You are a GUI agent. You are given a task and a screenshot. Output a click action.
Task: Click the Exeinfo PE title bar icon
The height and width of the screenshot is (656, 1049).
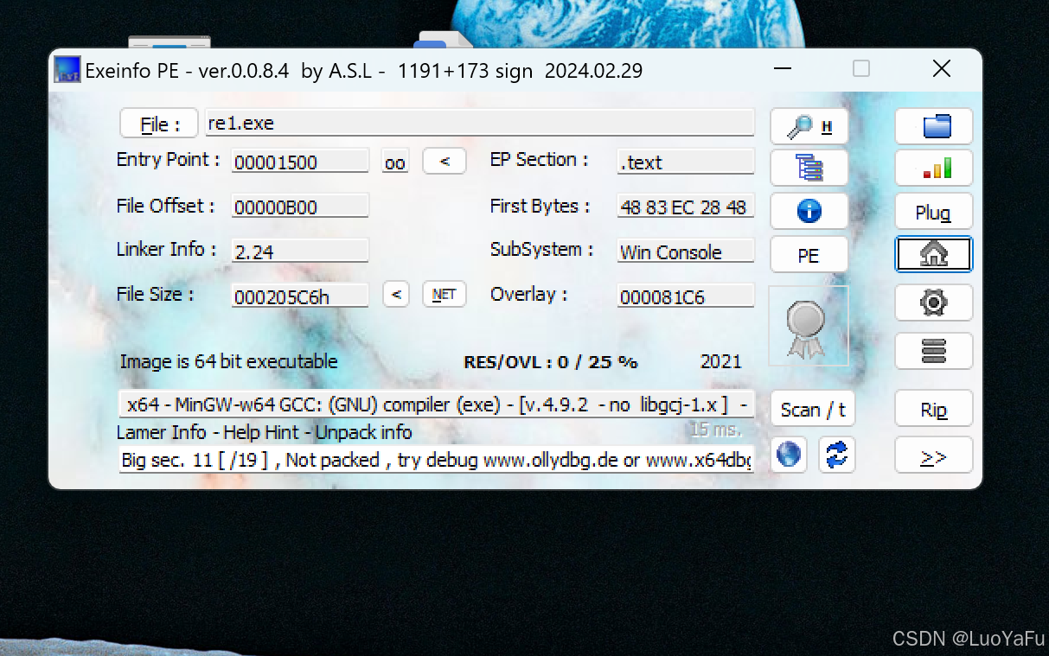pyautogui.click(x=67, y=70)
